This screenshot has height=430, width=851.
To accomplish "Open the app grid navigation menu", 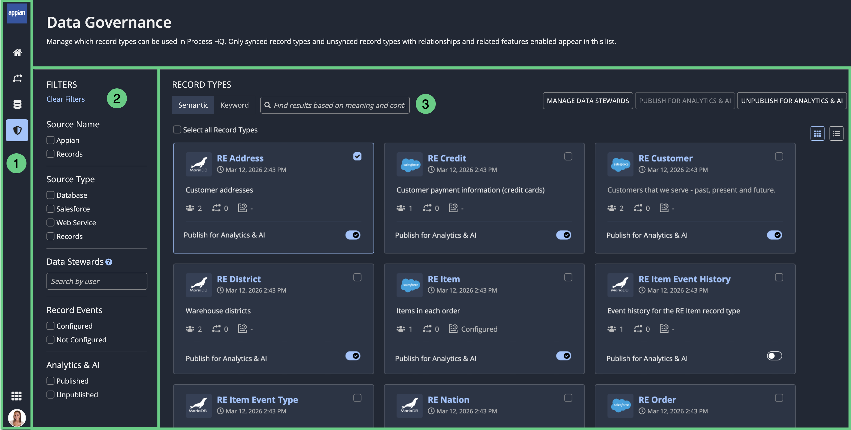I will [16, 396].
